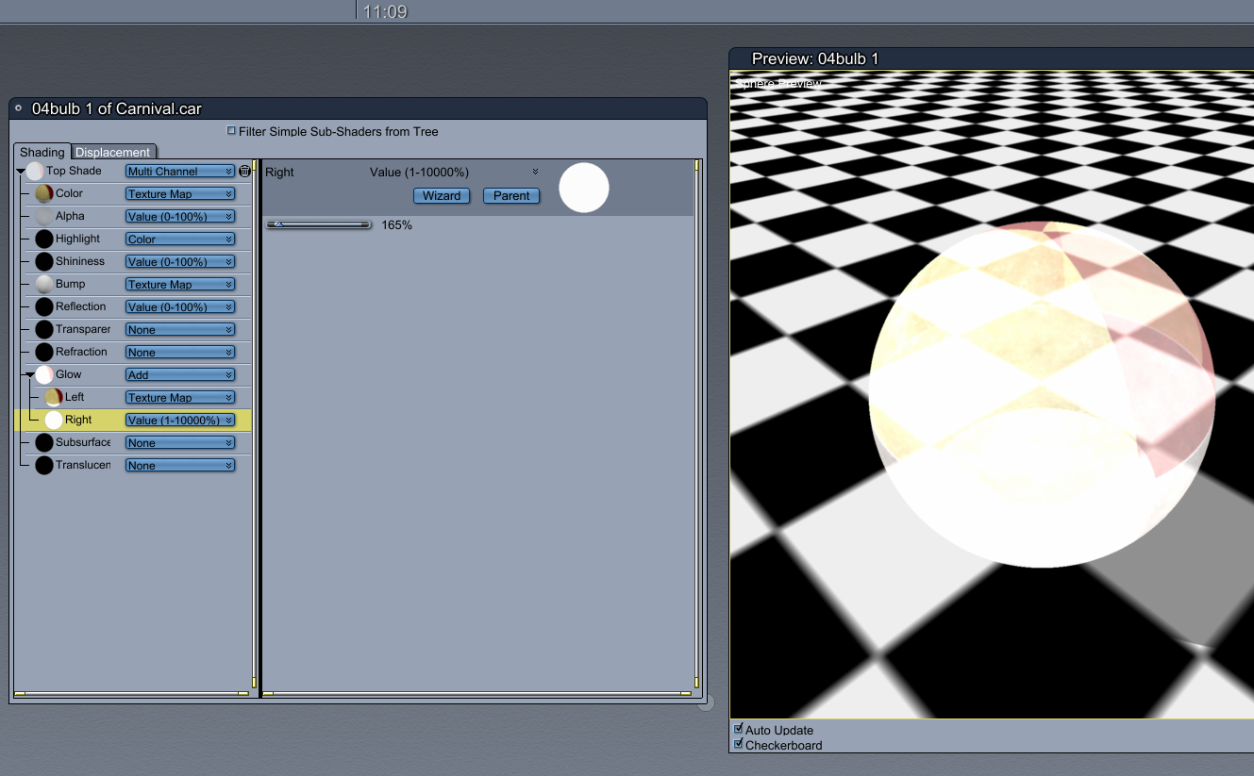
Task: Click the tree pane horizontal scrollbar
Action: pos(131,694)
